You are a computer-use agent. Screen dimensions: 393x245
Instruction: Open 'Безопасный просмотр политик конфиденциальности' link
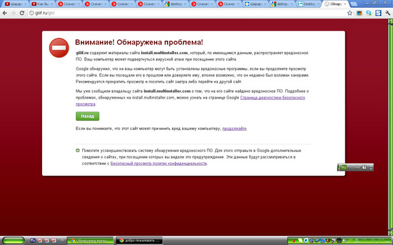(x=159, y=164)
